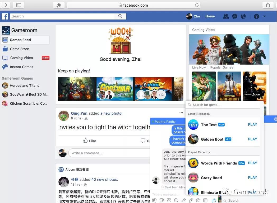Click the chat camera icon
Viewport: 277px width, 203px height.
tap(198, 200)
